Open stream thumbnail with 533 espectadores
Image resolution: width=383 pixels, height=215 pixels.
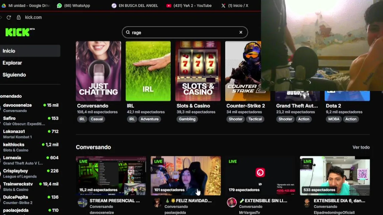(x=335, y=176)
